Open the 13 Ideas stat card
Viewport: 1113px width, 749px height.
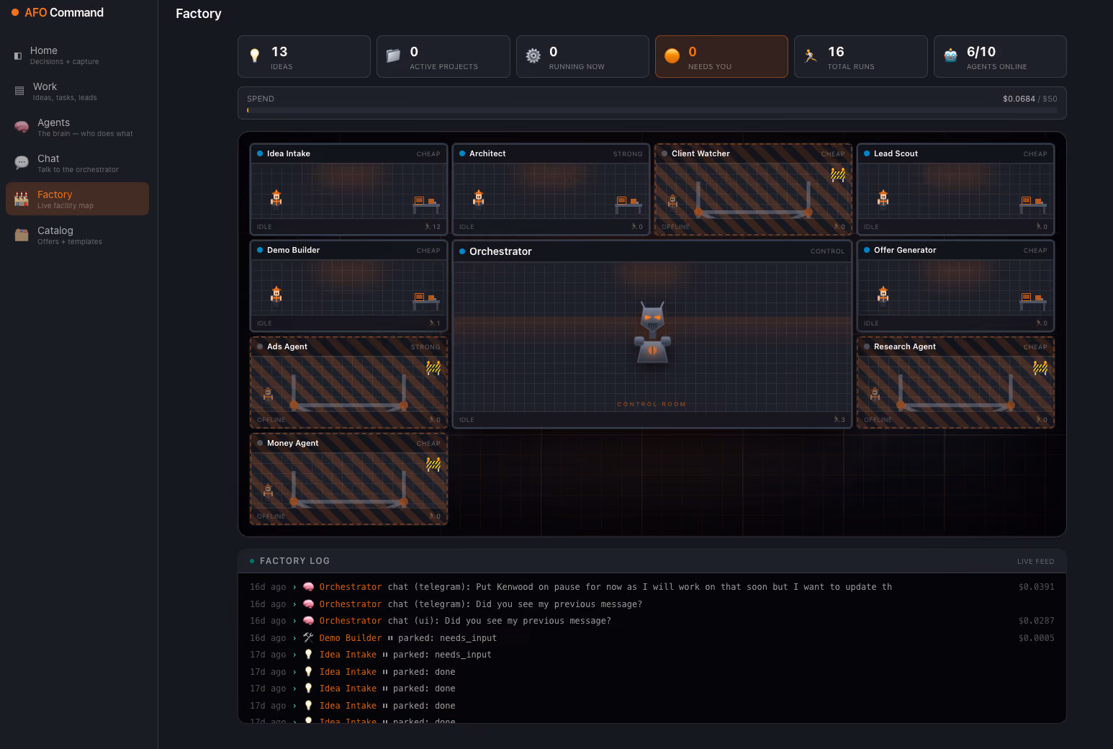click(x=304, y=56)
